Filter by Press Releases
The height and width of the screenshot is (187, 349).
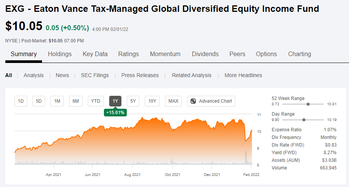pos(140,76)
